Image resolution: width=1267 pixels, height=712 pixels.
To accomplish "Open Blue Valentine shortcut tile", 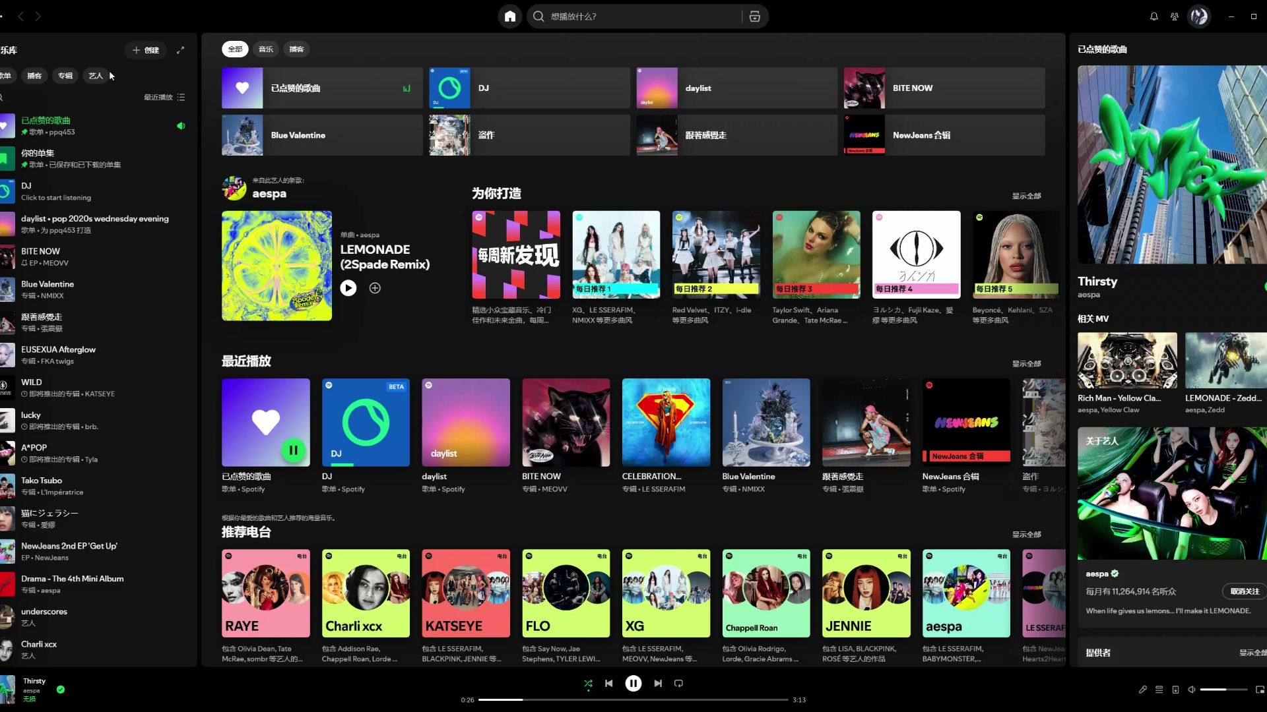I will [322, 135].
